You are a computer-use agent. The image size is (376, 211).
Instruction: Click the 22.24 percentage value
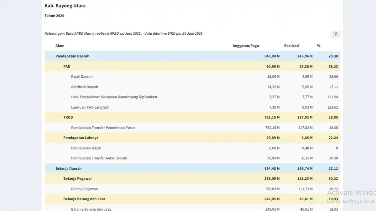tap(333, 138)
